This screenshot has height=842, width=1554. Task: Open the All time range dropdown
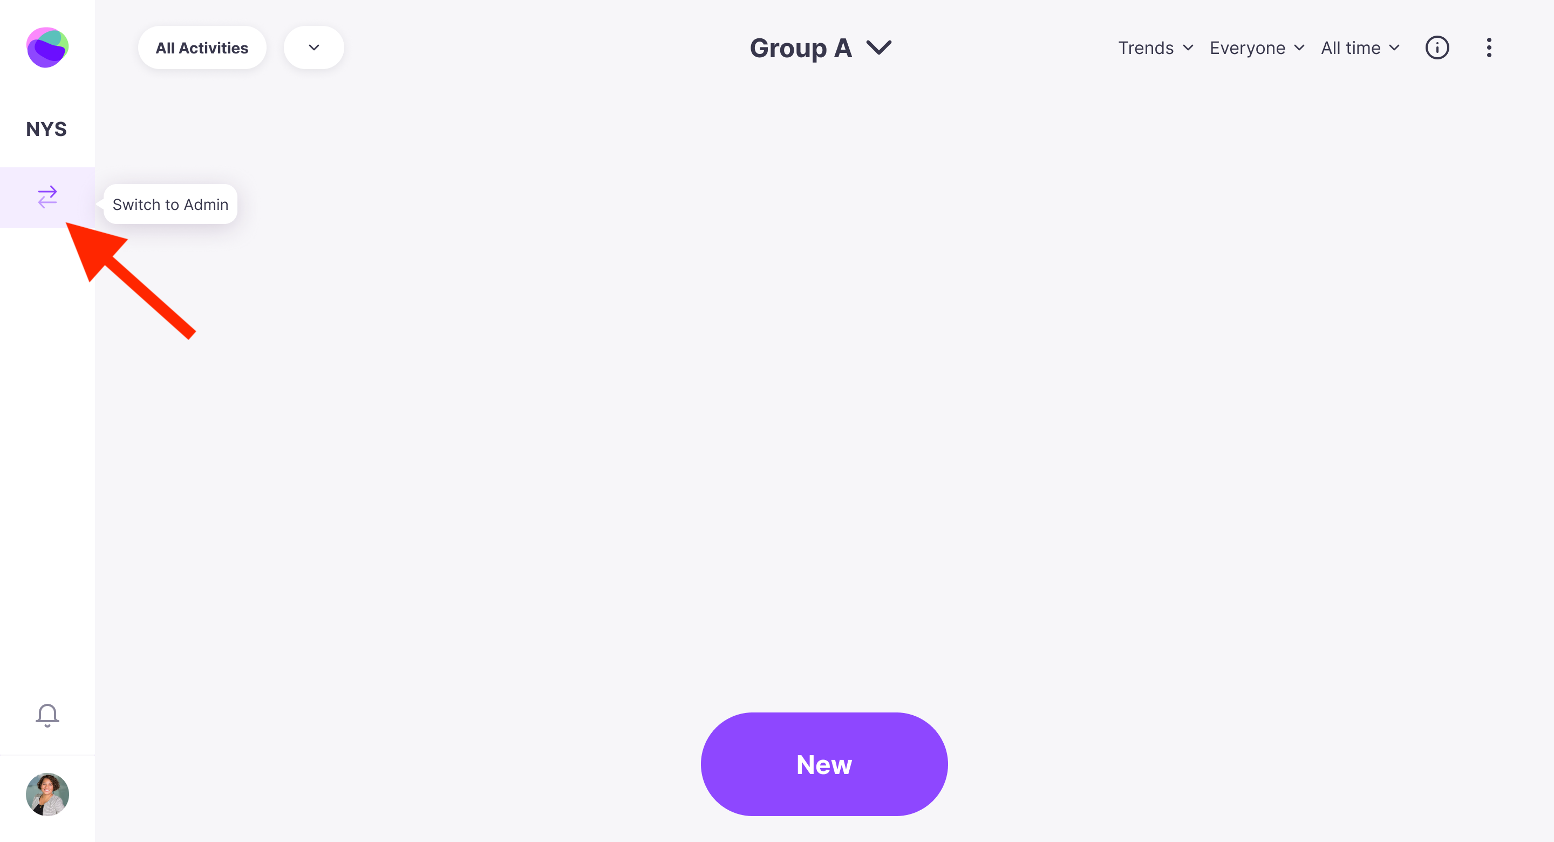[1360, 47]
